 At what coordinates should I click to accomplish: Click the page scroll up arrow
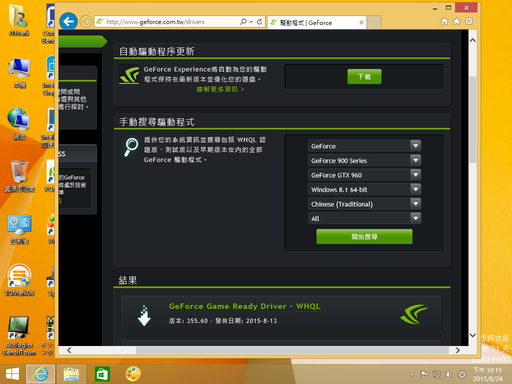pyautogui.click(x=472, y=40)
